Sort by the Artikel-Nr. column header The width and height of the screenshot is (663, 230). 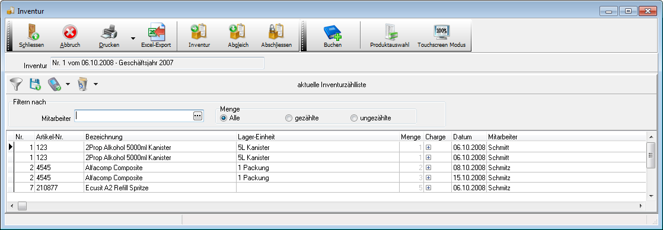(59, 137)
